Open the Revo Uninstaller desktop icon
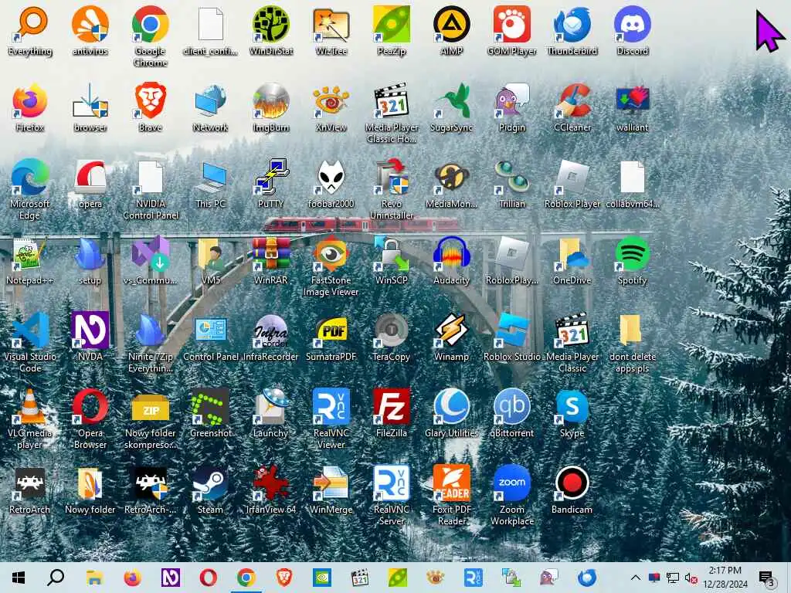The width and height of the screenshot is (791, 593). coord(392,189)
